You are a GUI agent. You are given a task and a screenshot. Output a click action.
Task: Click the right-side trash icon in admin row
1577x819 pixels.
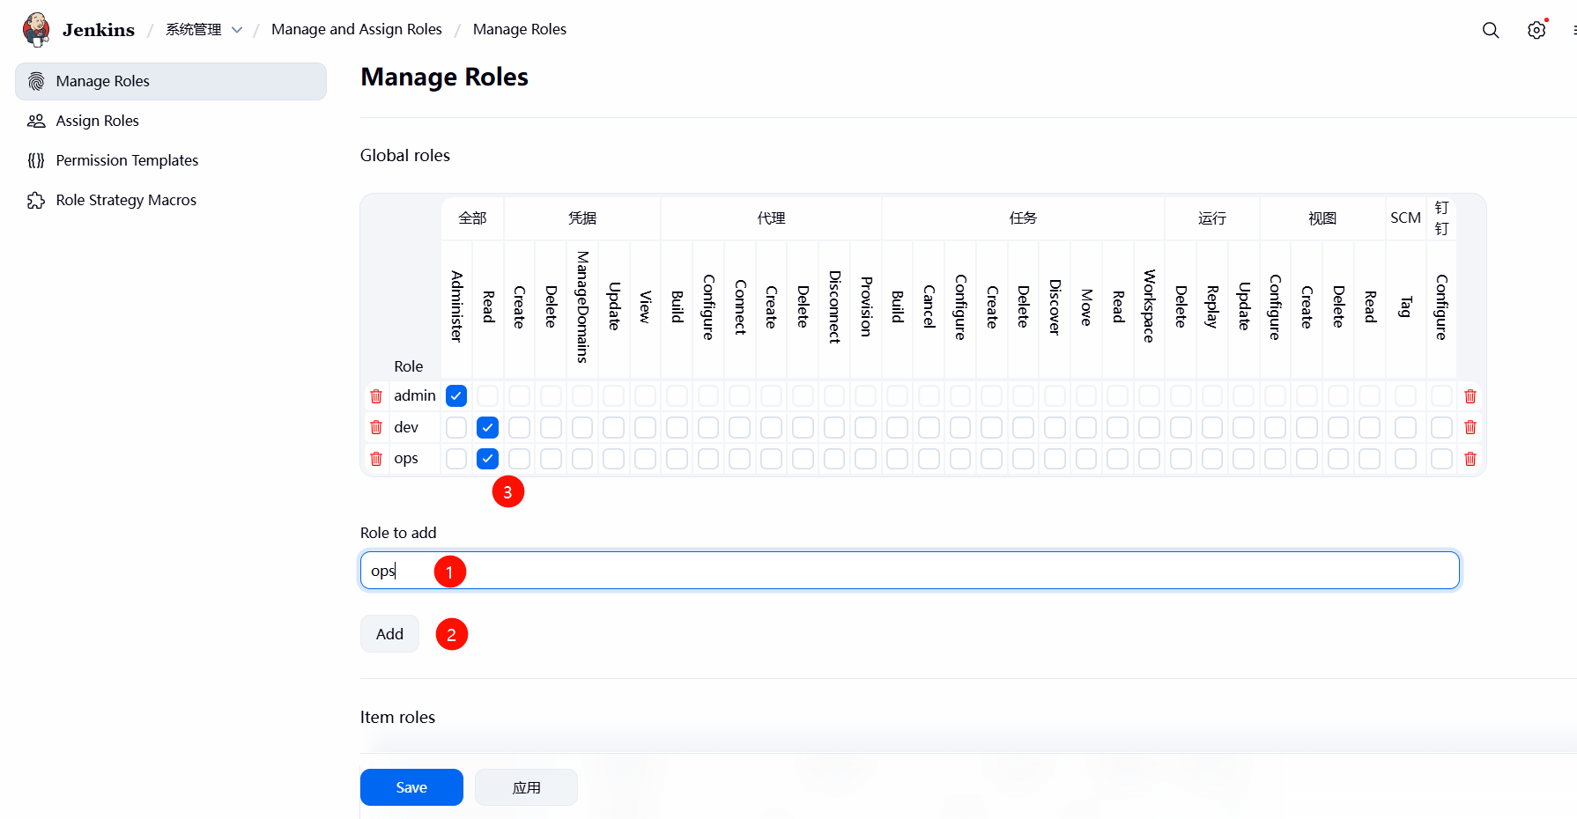click(x=1470, y=396)
